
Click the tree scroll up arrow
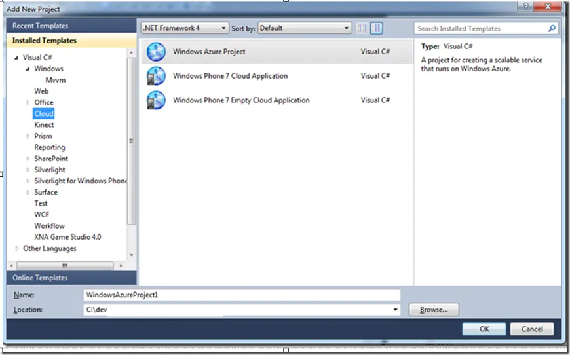tap(131, 52)
